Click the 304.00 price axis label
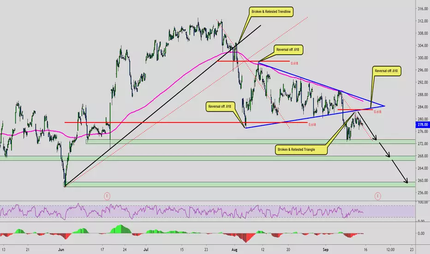The height and width of the screenshot is (254, 430). click(x=423, y=46)
